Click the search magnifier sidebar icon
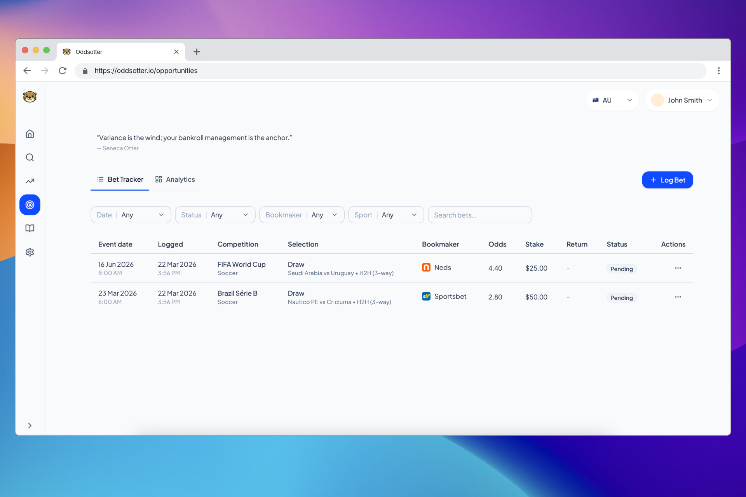 tap(30, 158)
